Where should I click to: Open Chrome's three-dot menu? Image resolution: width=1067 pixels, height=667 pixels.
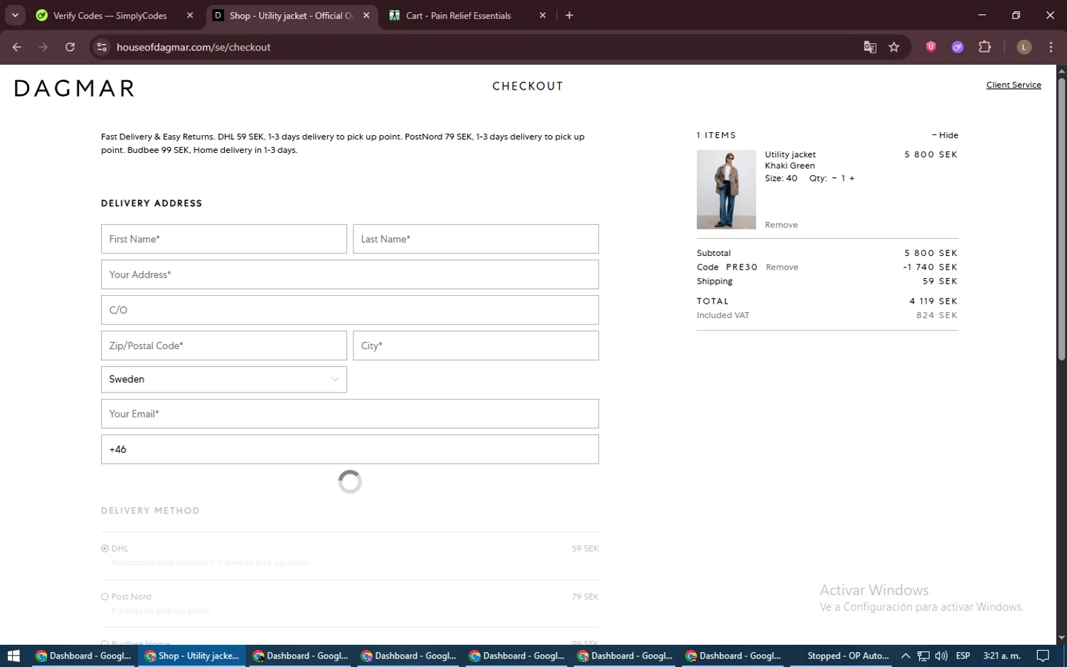coord(1051,47)
